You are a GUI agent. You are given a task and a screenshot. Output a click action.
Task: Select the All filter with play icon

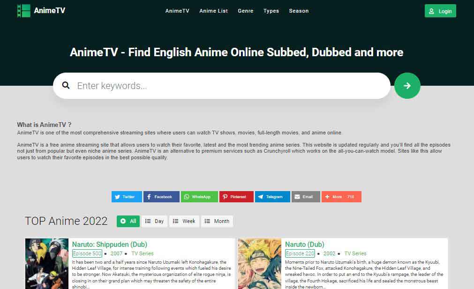point(128,221)
